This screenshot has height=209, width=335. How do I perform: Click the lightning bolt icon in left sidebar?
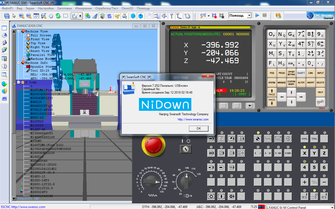(4, 91)
